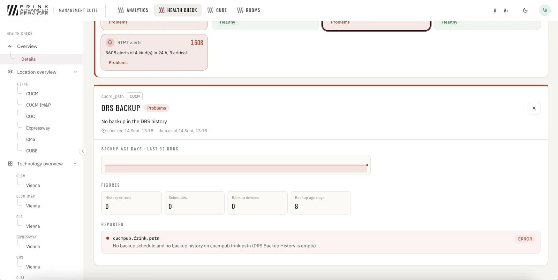Click the backup age days trend chart
Viewport: 558px width, 280px height.
click(236, 165)
